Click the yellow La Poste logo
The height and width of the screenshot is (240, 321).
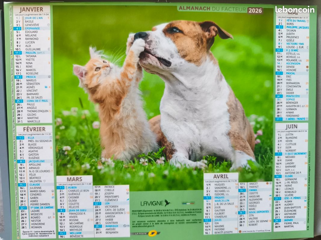[x=153, y=233]
